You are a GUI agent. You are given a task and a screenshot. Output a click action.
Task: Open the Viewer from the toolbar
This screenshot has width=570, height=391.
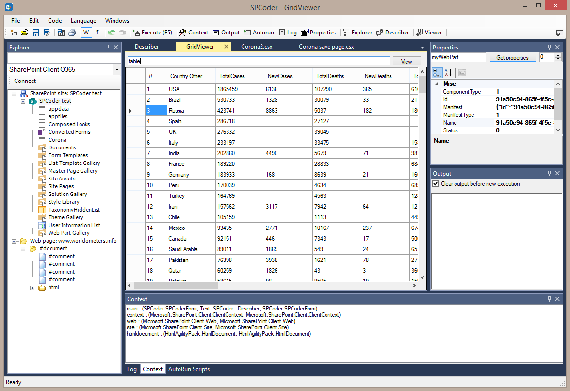[429, 33]
